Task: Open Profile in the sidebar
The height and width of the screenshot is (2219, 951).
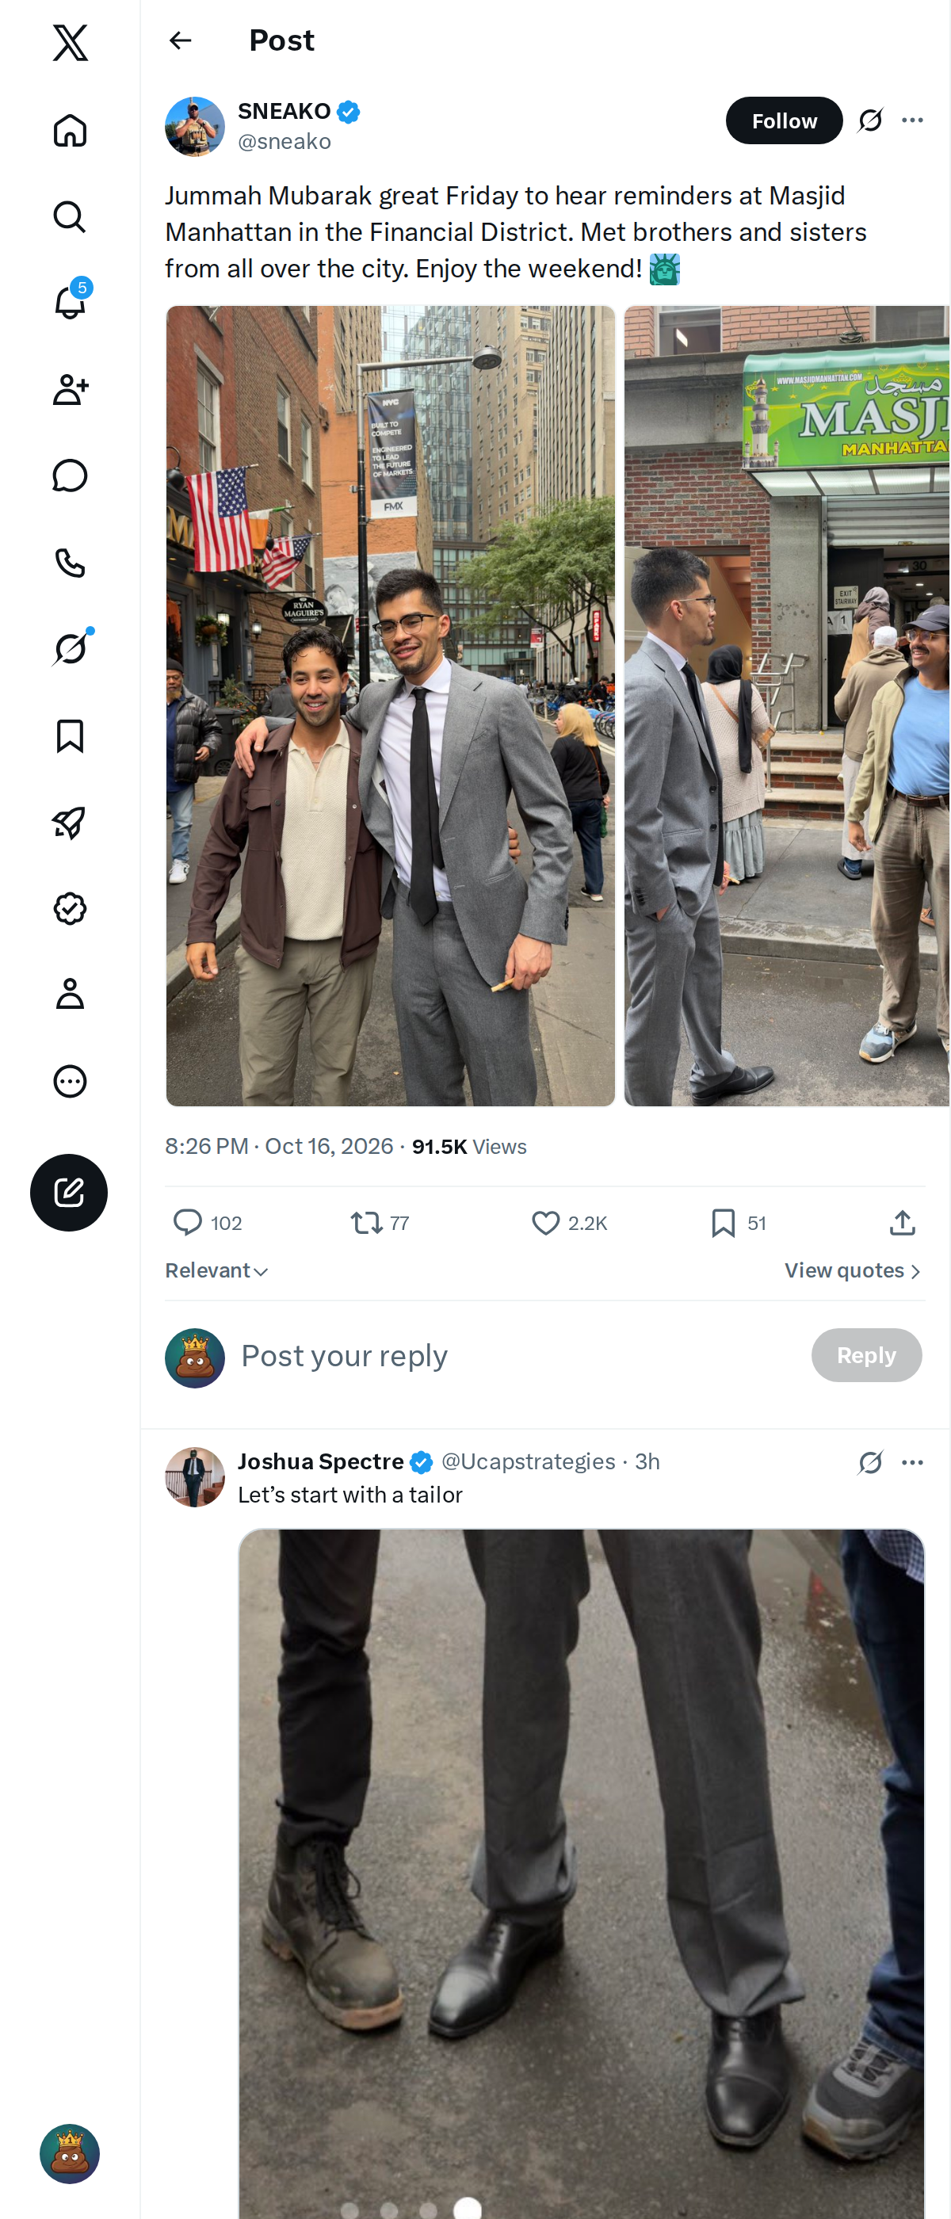Action: [x=70, y=993]
